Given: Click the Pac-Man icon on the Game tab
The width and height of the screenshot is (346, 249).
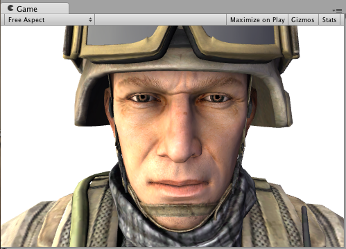Looking at the screenshot, I should [x=10, y=8].
